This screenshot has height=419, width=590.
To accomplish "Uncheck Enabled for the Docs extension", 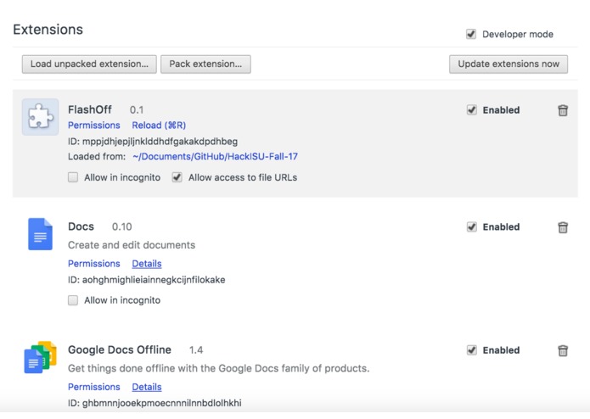I will coord(472,226).
